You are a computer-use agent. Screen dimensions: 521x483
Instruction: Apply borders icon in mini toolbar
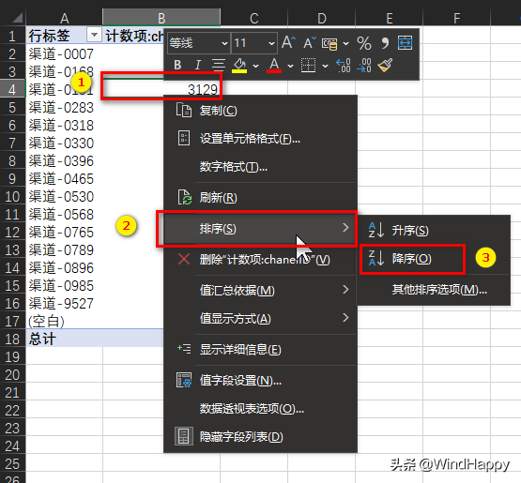308,65
